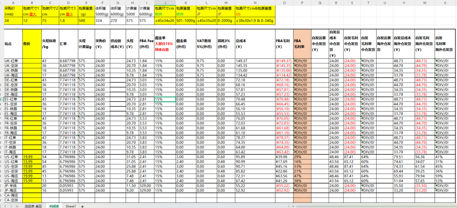Click the 15% commission cell in ES-红单 row
Viewport: 457px width, 208px height.
(165, 99)
